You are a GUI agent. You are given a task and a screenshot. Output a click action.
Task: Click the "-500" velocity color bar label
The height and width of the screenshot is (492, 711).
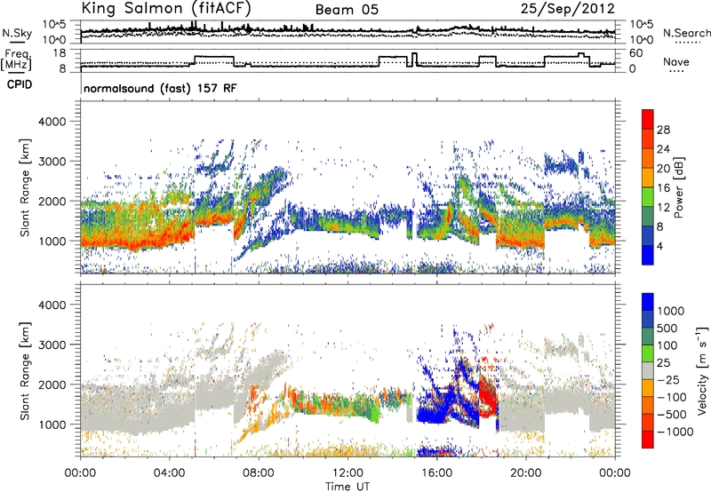pyautogui.click(x=671, y=415)
